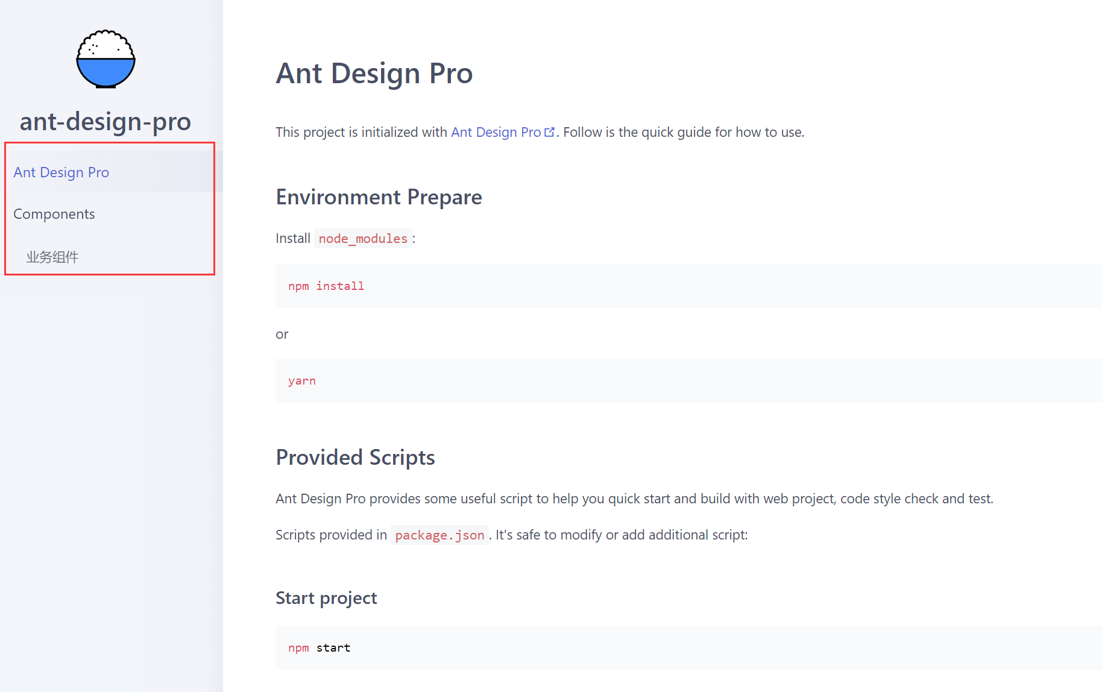
Task: Click the inline code "package.json"
Action: pyautogui.click(x=439, y=535)
